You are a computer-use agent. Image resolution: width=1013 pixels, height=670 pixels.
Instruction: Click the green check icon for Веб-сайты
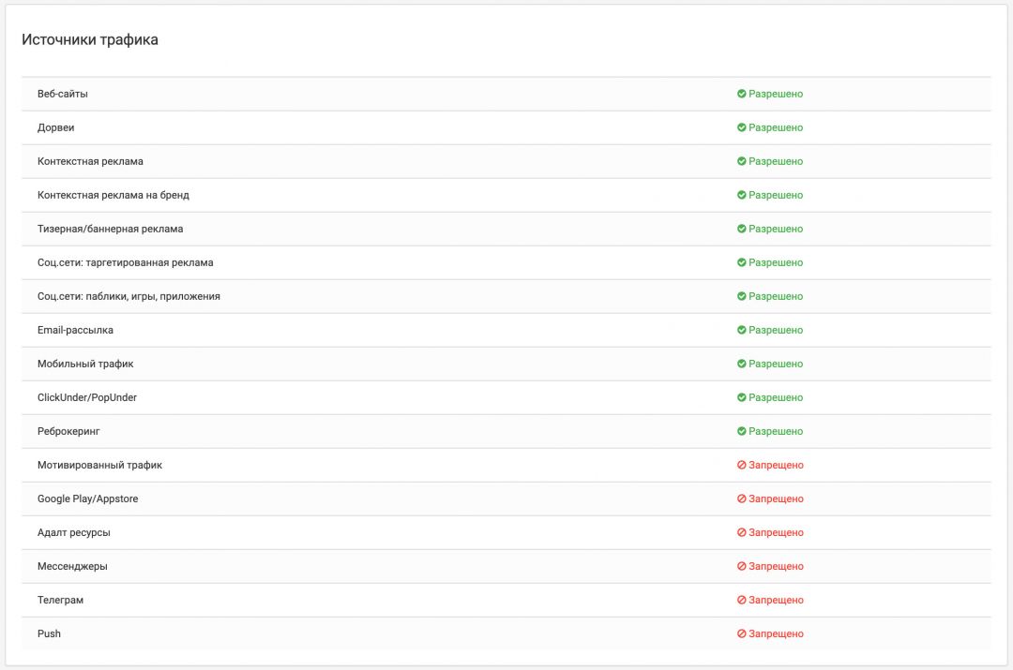(x=741, y=94)
